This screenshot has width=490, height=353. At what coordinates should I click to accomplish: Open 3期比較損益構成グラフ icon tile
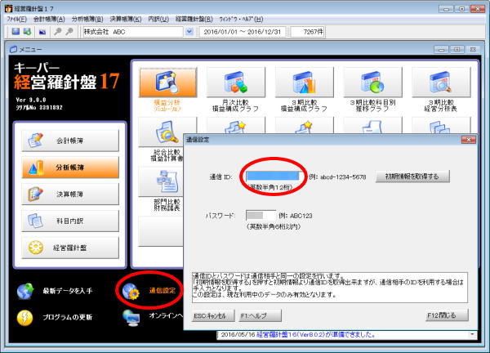pyautogui.click(x=304, y=83)
